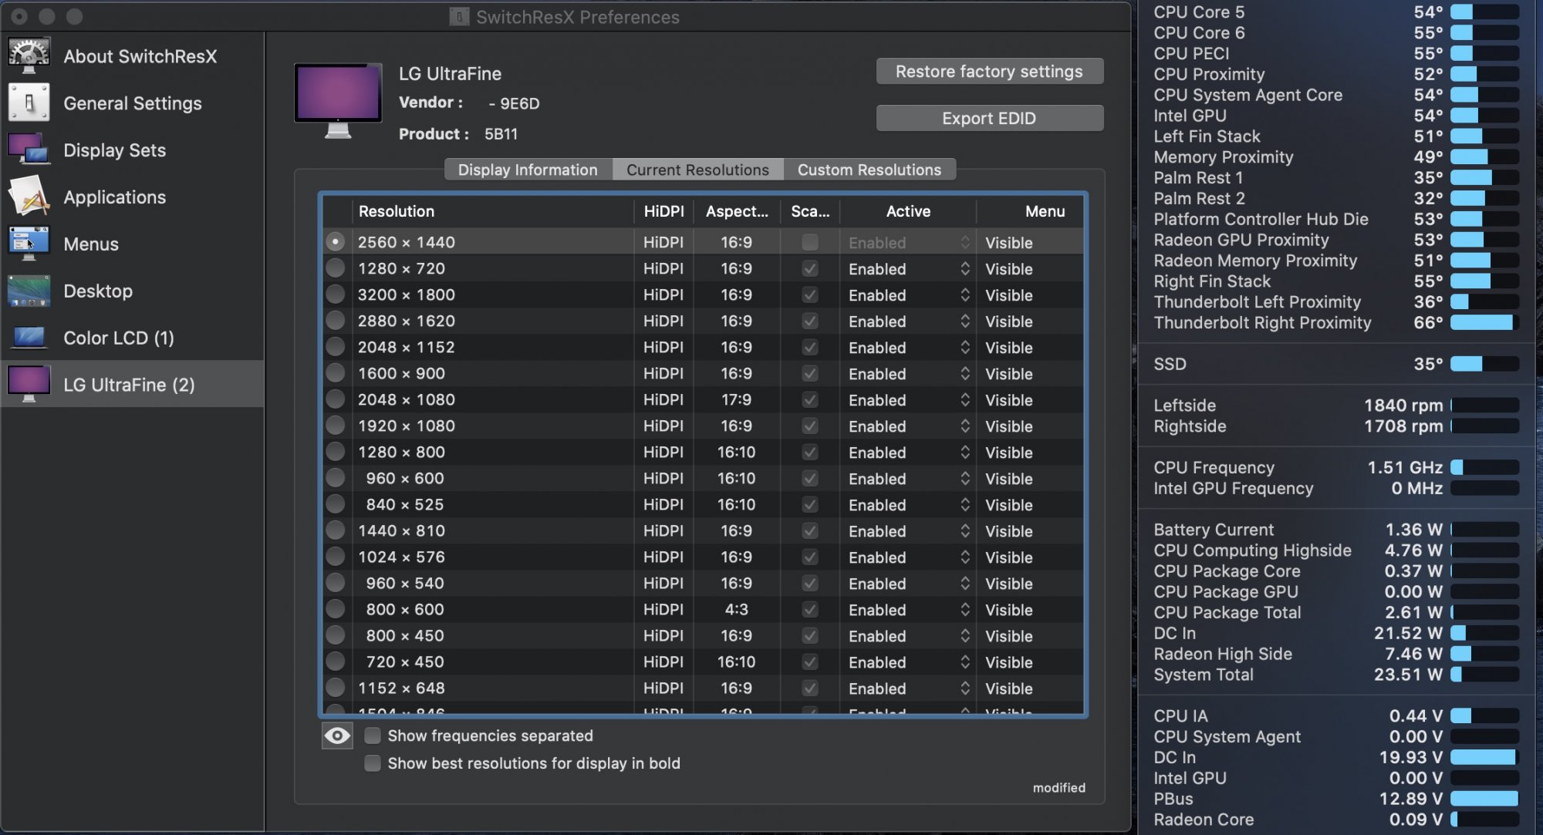This screenshot has width=1543, height=835.
Task: Click Visible cell for 960 × 600
Action: (1009, 479)
